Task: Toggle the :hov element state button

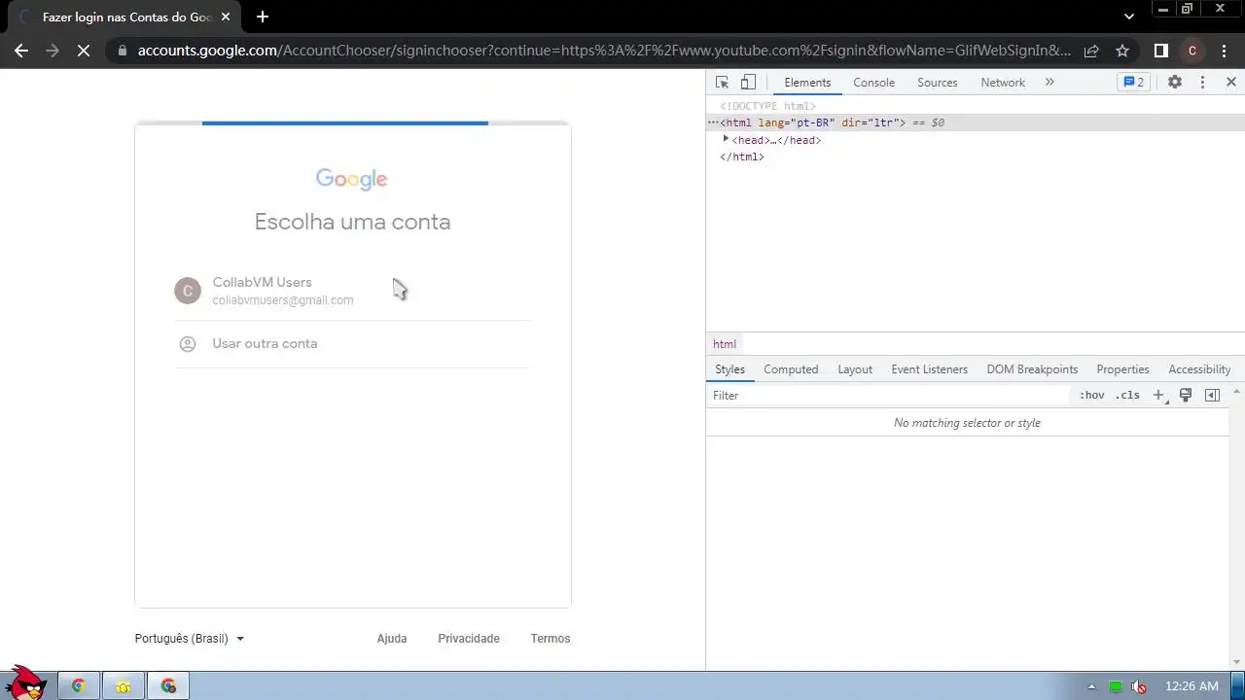Action: click(1092, 396)
